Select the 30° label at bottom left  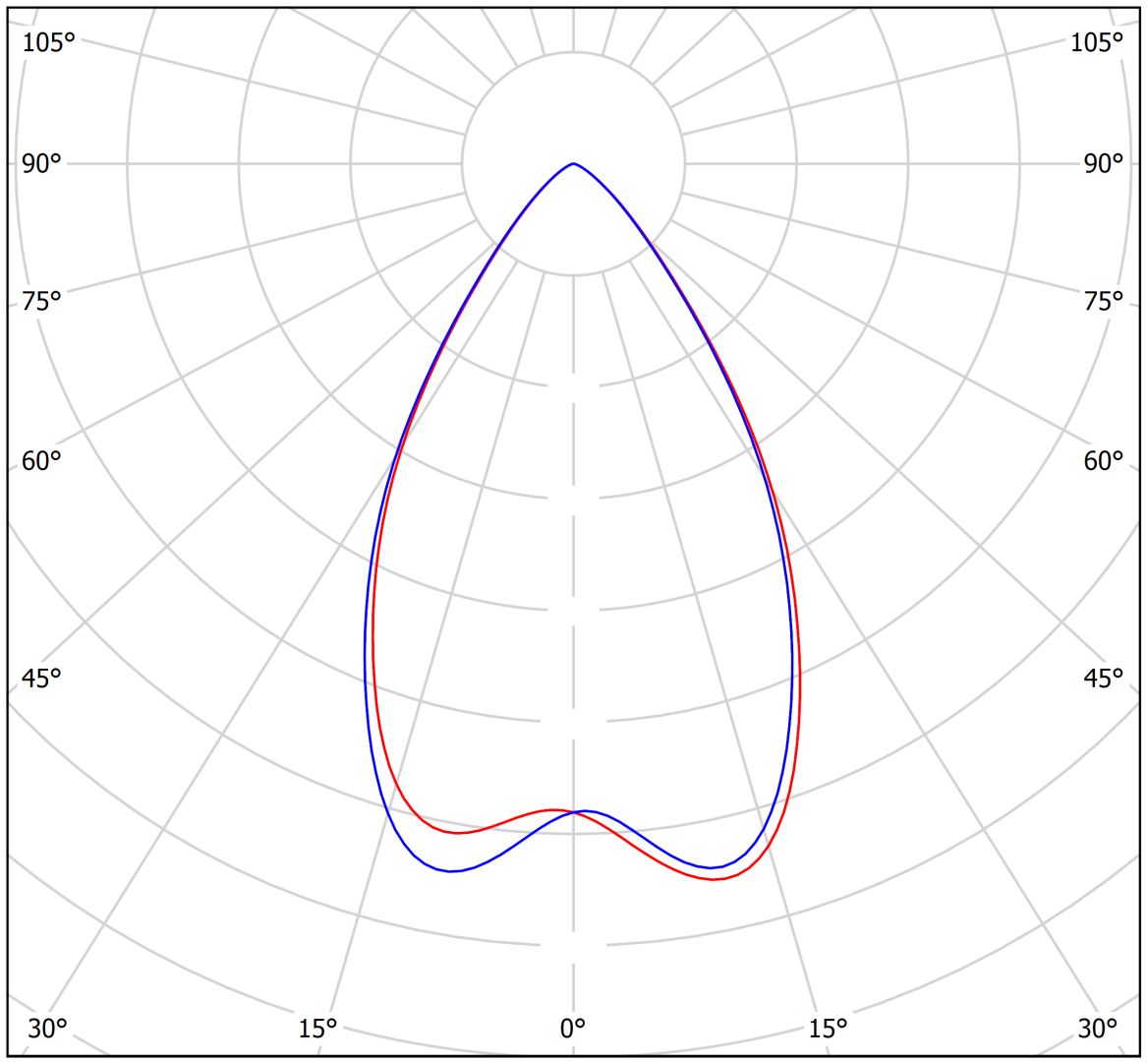[47, 1029]
